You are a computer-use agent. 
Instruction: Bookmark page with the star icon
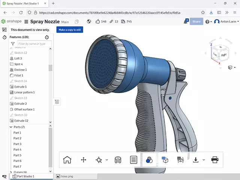[203, 12]
